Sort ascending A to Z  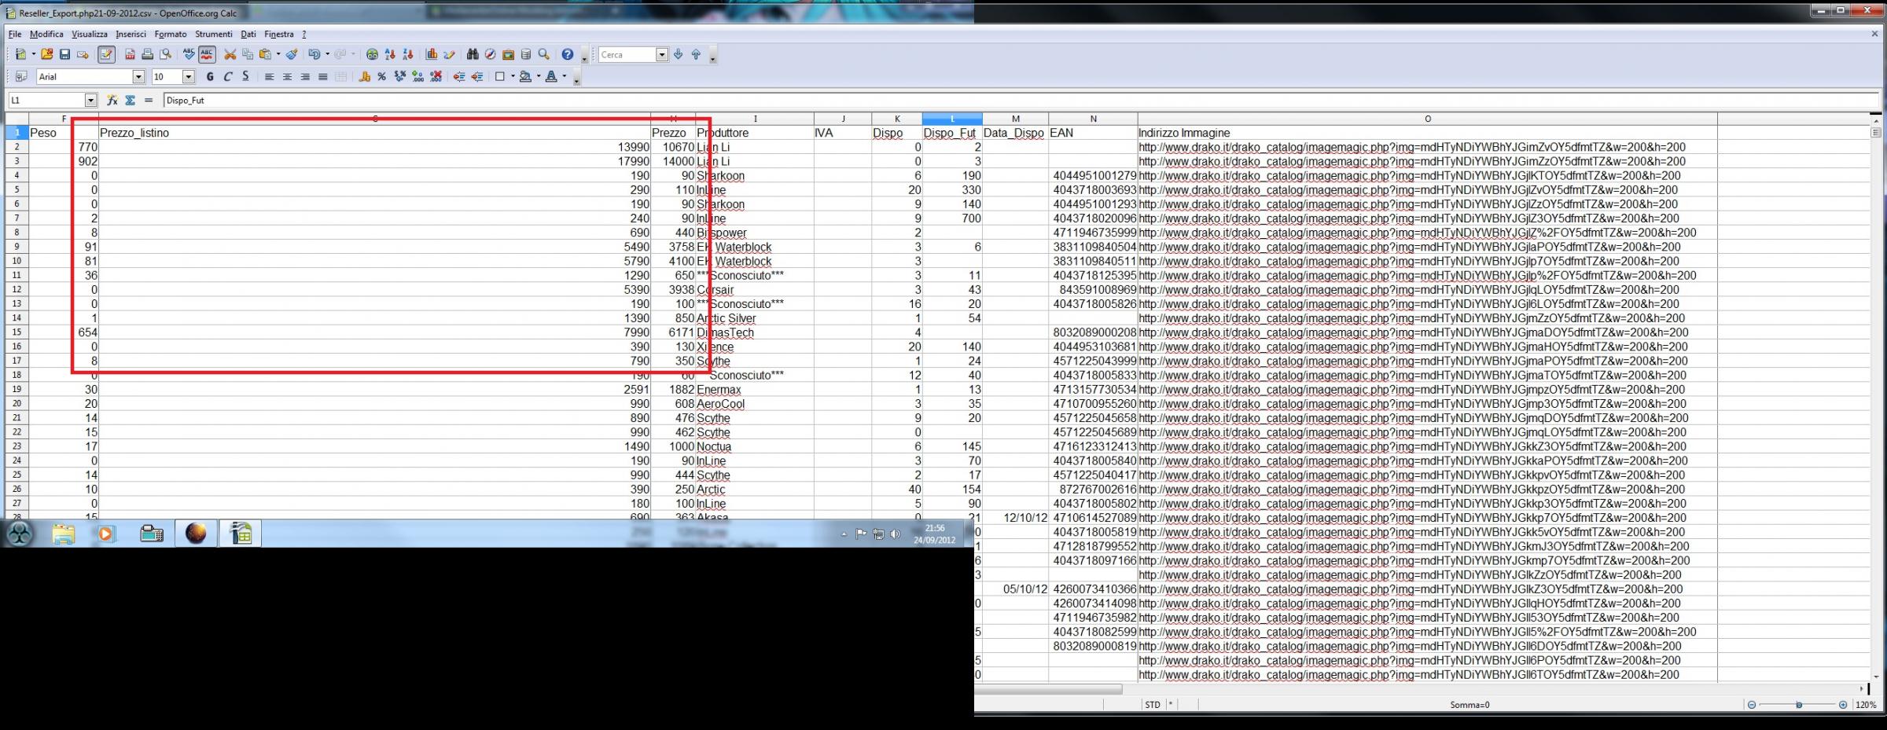click(x=390, y=54)
